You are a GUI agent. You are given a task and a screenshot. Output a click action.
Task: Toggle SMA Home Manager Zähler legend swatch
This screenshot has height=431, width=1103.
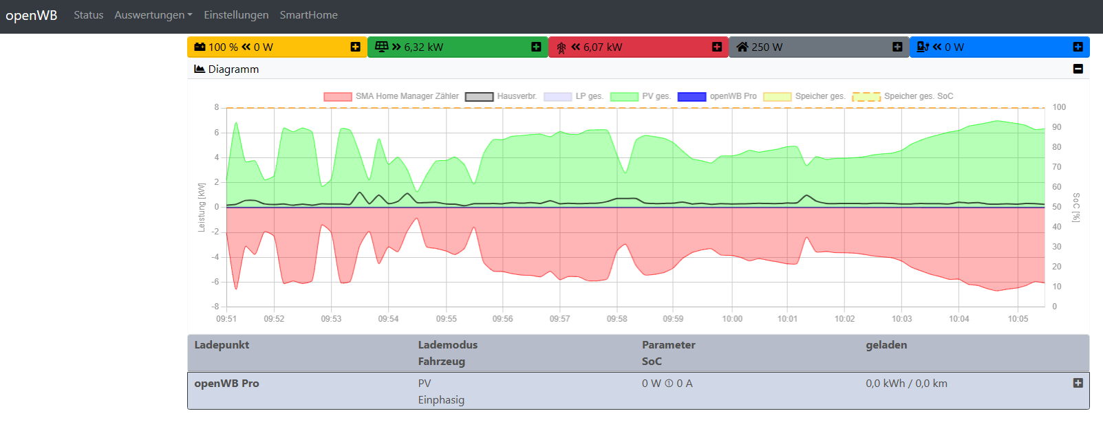[x=338, y=96]
